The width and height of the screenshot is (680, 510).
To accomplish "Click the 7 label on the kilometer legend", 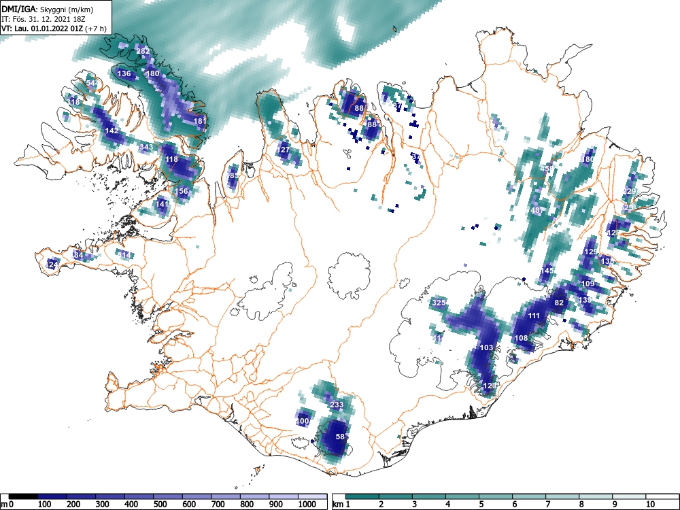I will (x=547, y=504).
